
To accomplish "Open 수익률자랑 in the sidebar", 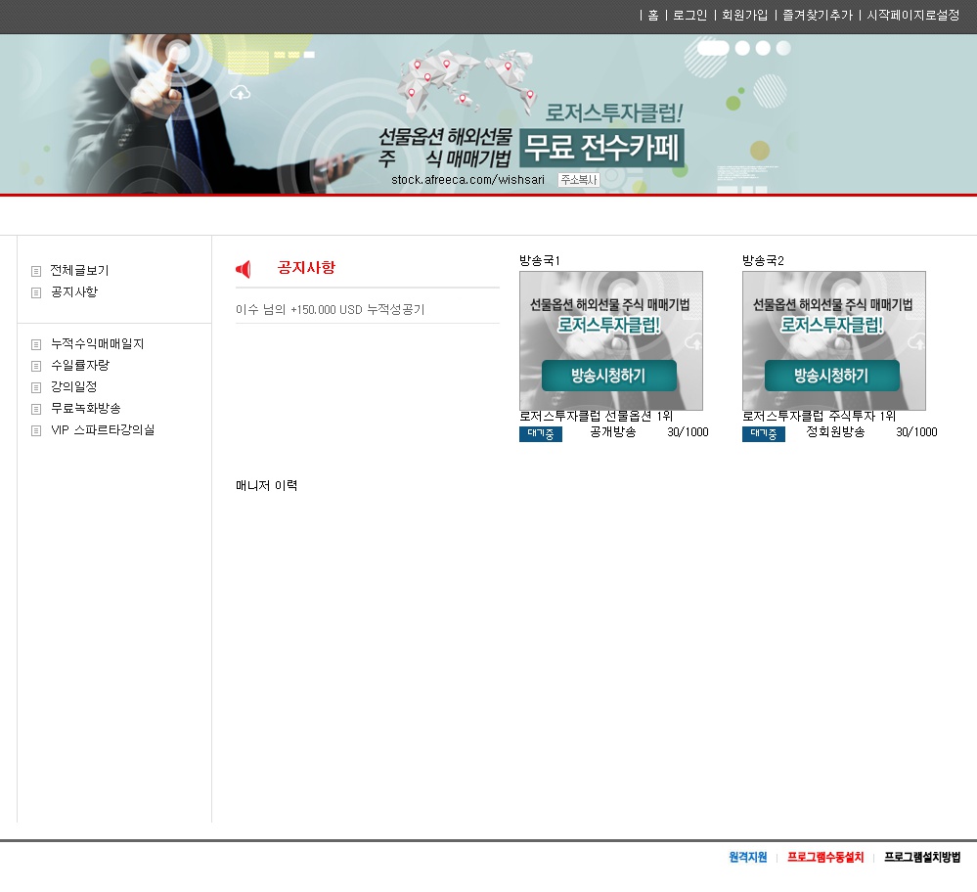I will 80,365.
